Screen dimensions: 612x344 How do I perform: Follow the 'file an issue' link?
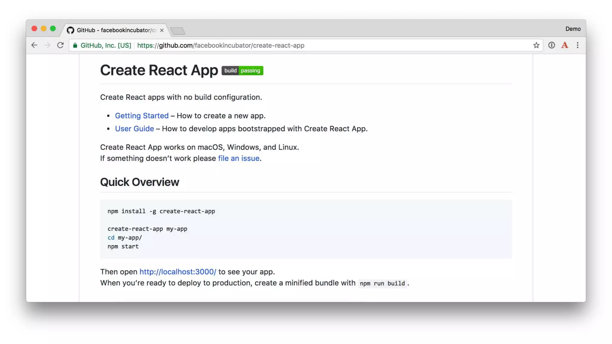click(238, 158)
